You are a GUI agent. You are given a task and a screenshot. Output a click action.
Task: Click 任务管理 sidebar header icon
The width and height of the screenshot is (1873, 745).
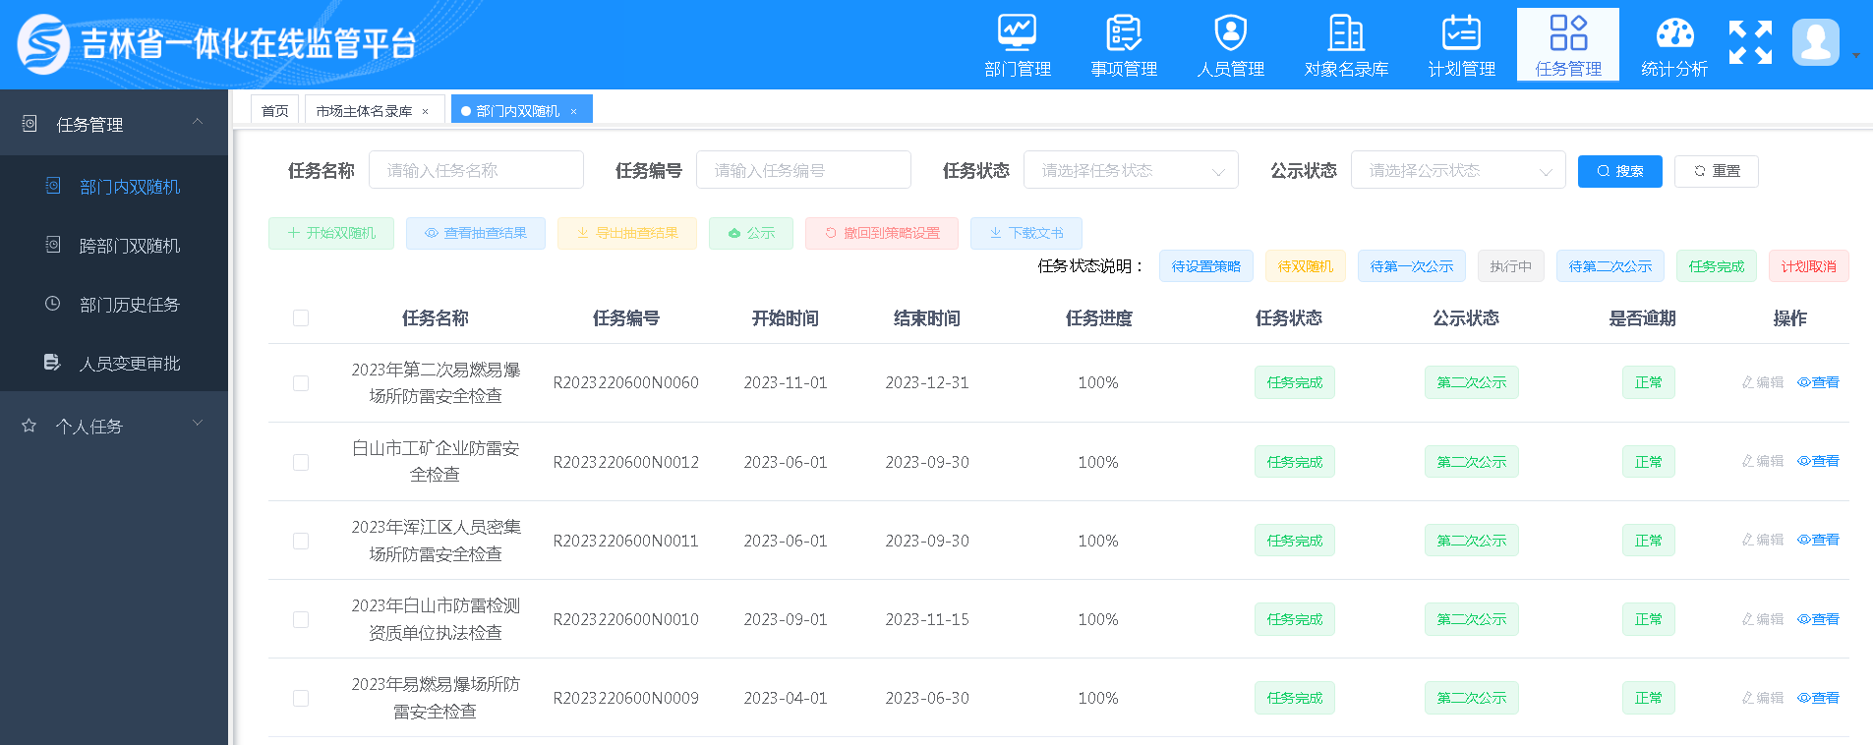click(29, 124)
